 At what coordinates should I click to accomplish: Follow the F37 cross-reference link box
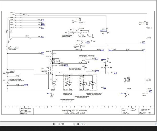pos(42,23)
